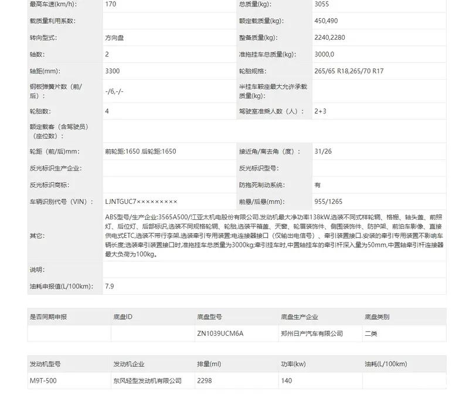Screen dimensions: 469x395
Task: Click engine power value 140
Action: pos(286,381)
